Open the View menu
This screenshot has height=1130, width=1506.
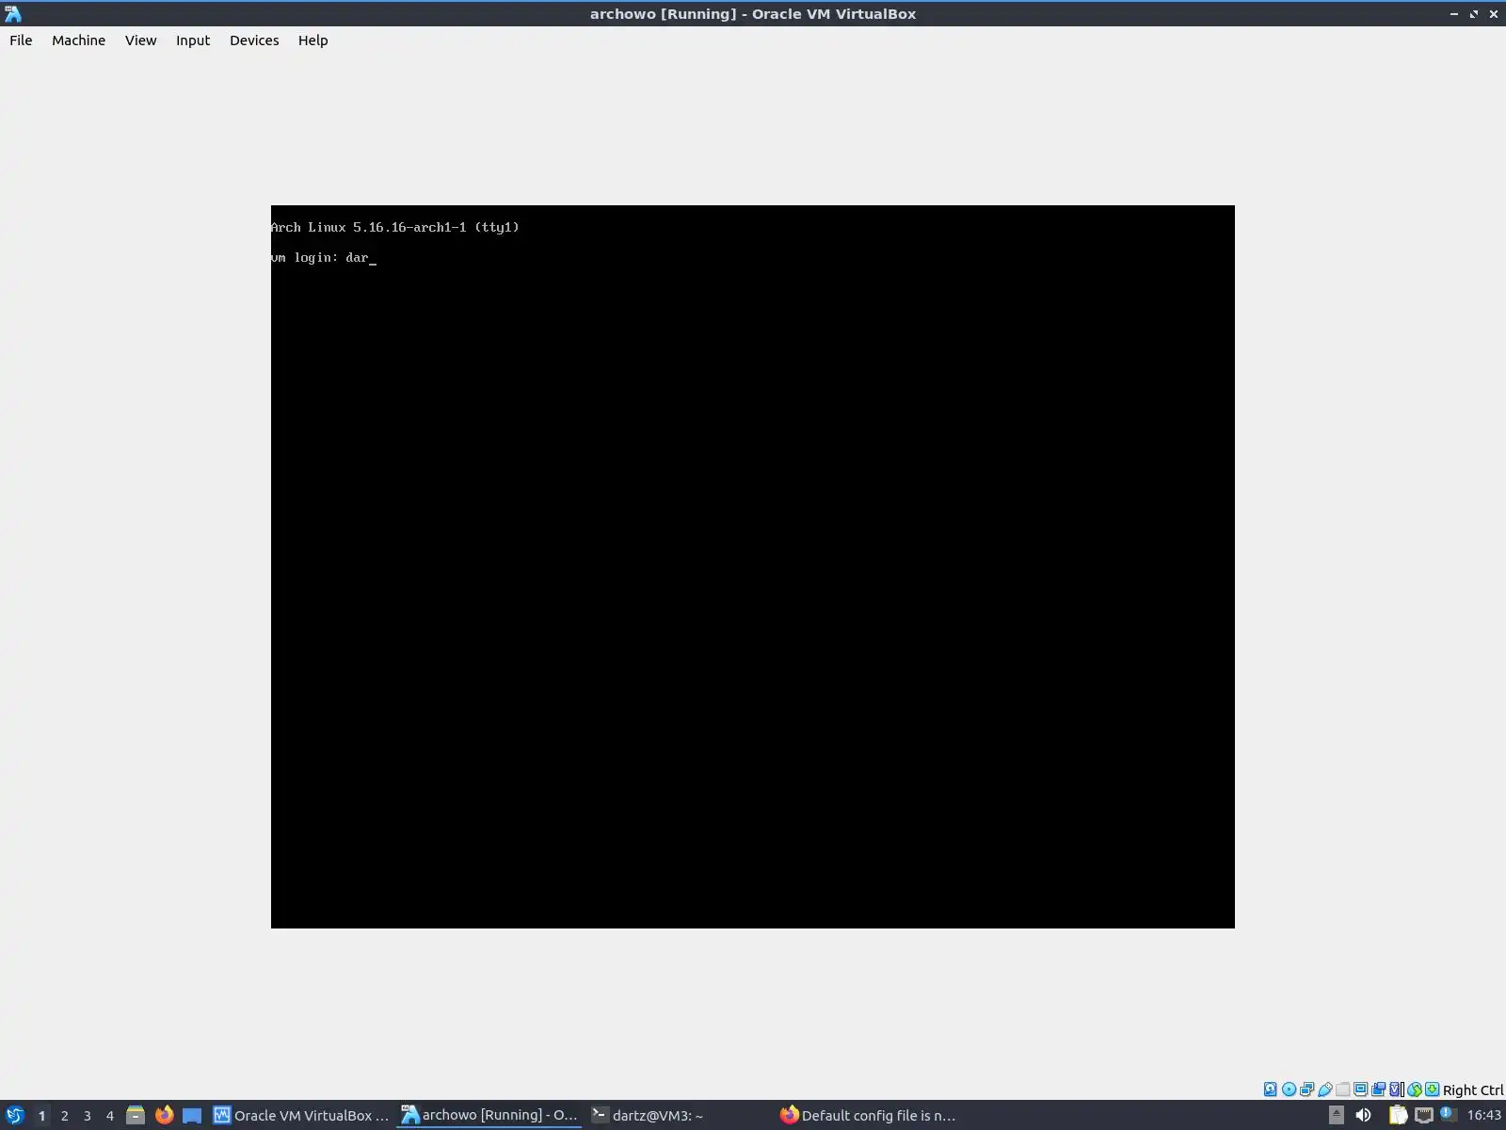click(140, 40)
